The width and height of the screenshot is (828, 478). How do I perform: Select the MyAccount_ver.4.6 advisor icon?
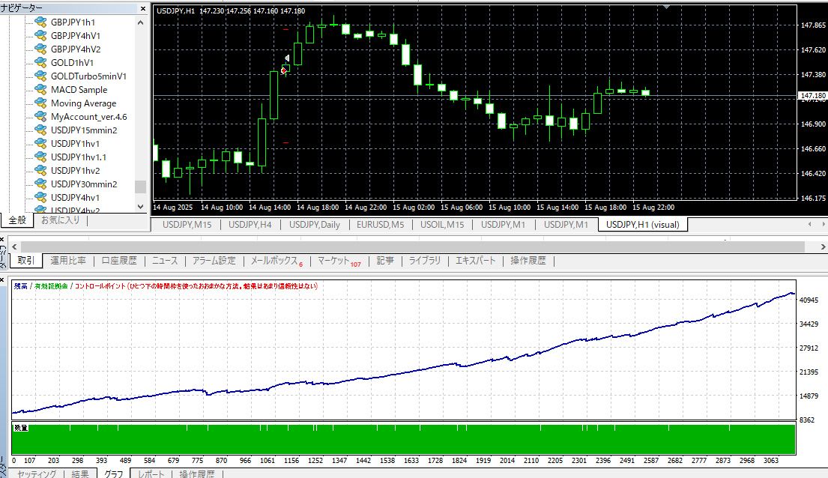tap(40, 117)
